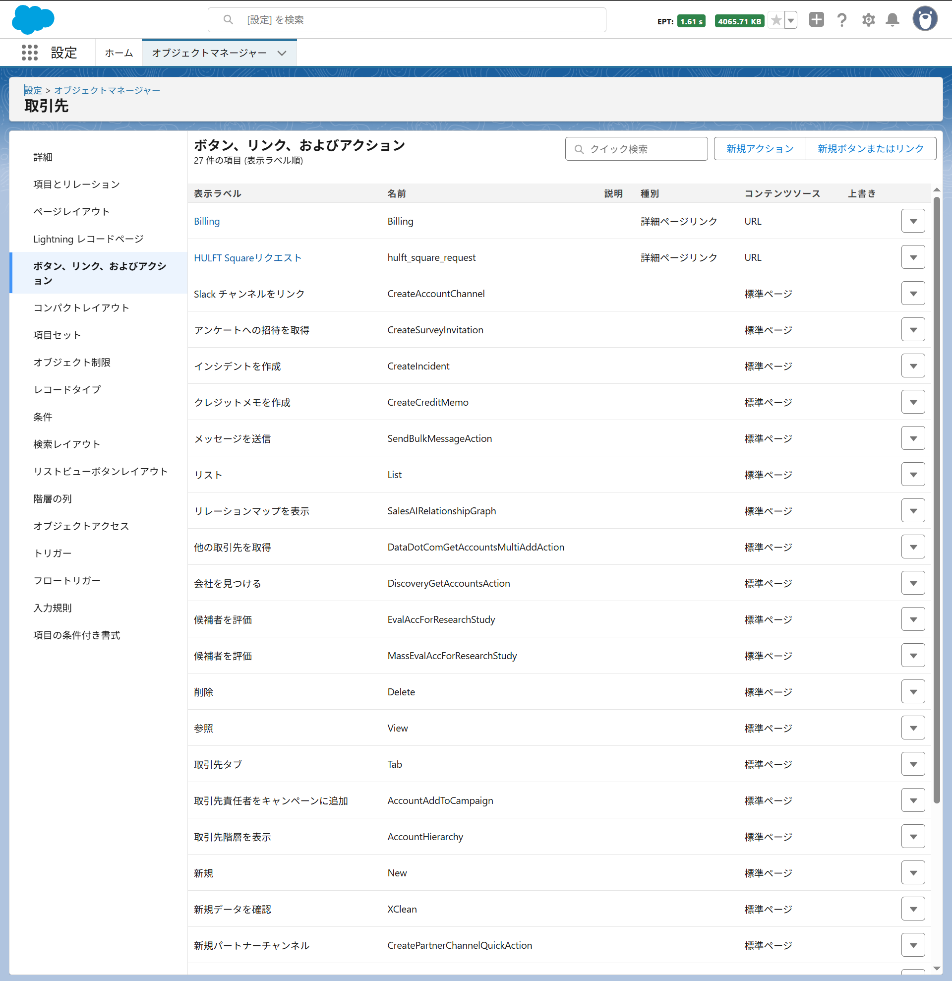Screen dimensions: 952x981
Task: Select ページレイアウト in the sidebar
Action: pyautogui.click(x=71, y=212)
